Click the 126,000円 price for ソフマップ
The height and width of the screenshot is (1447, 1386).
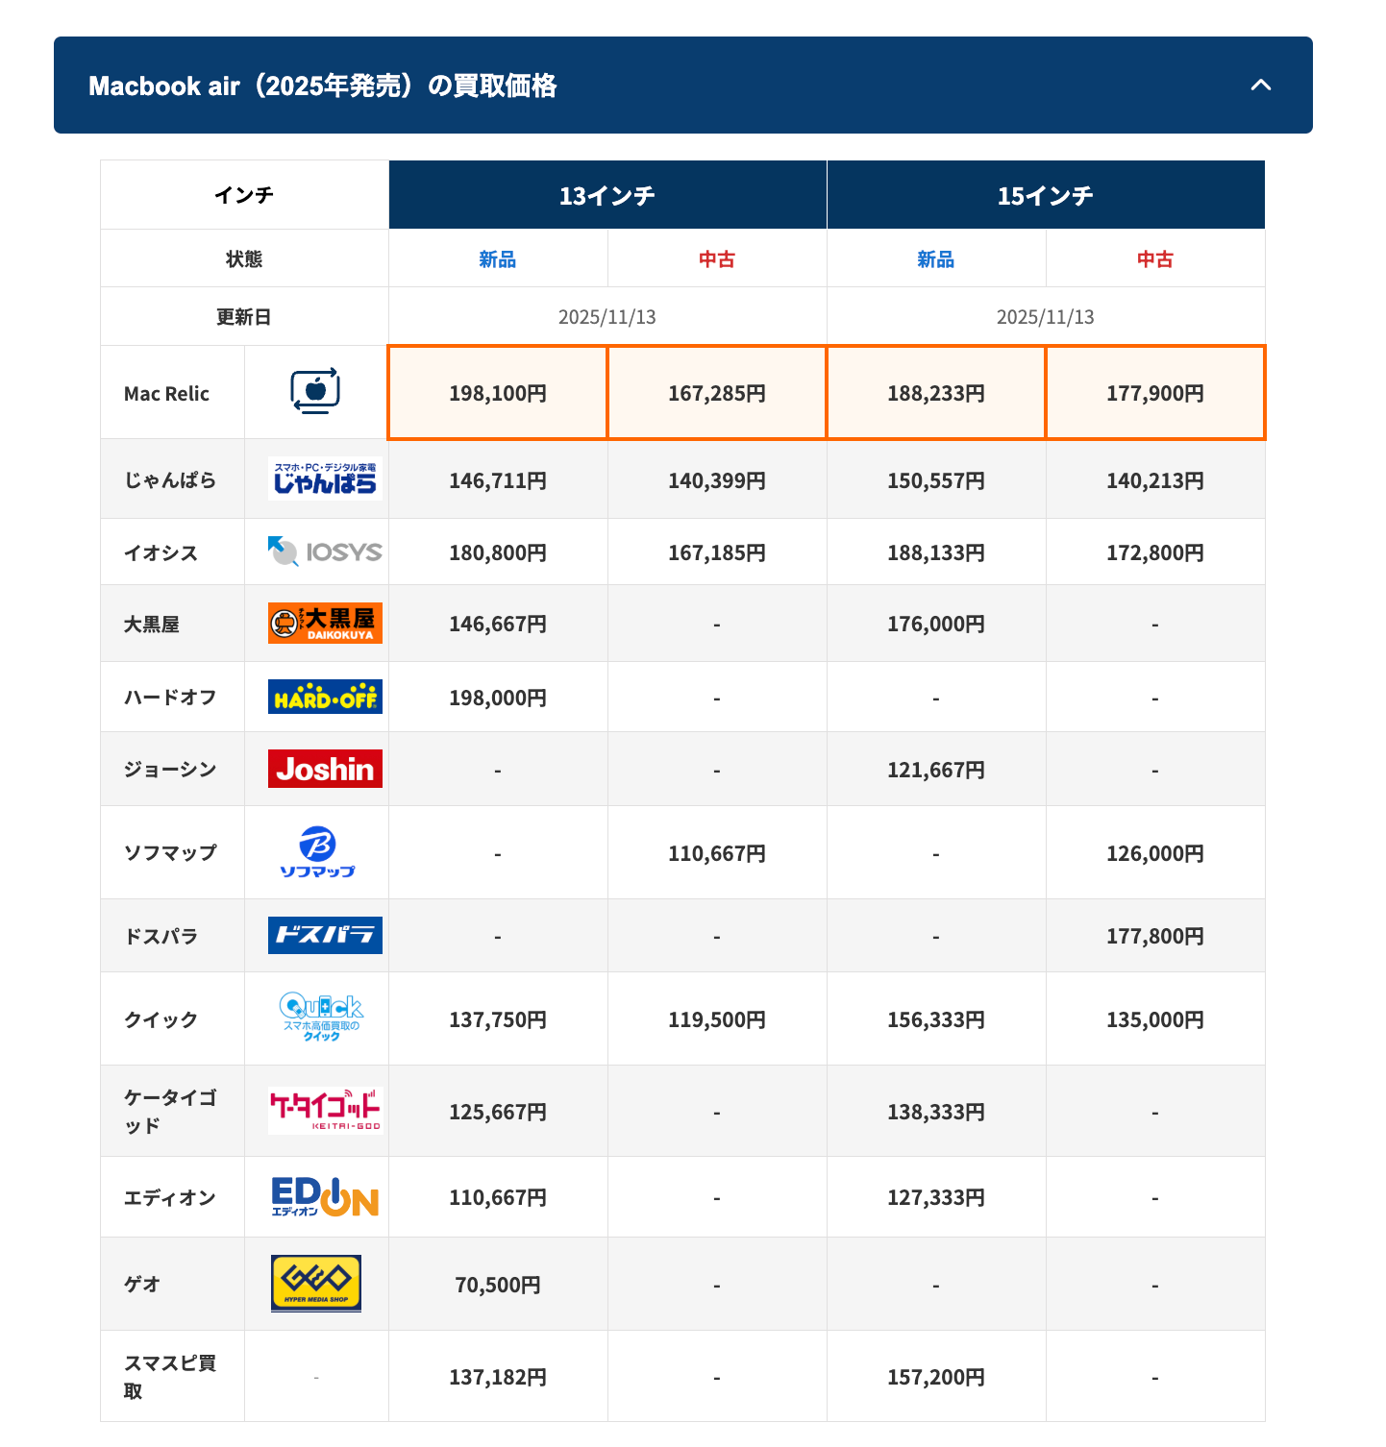tap(1155, 853)
